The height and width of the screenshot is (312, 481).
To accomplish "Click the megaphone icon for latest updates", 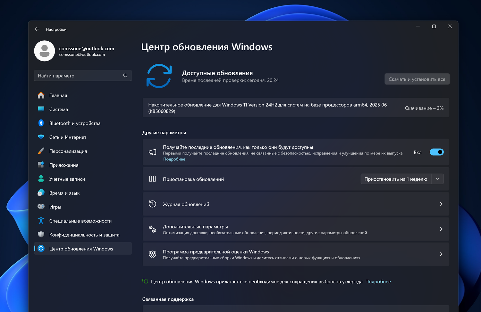I will pos(153,152).
